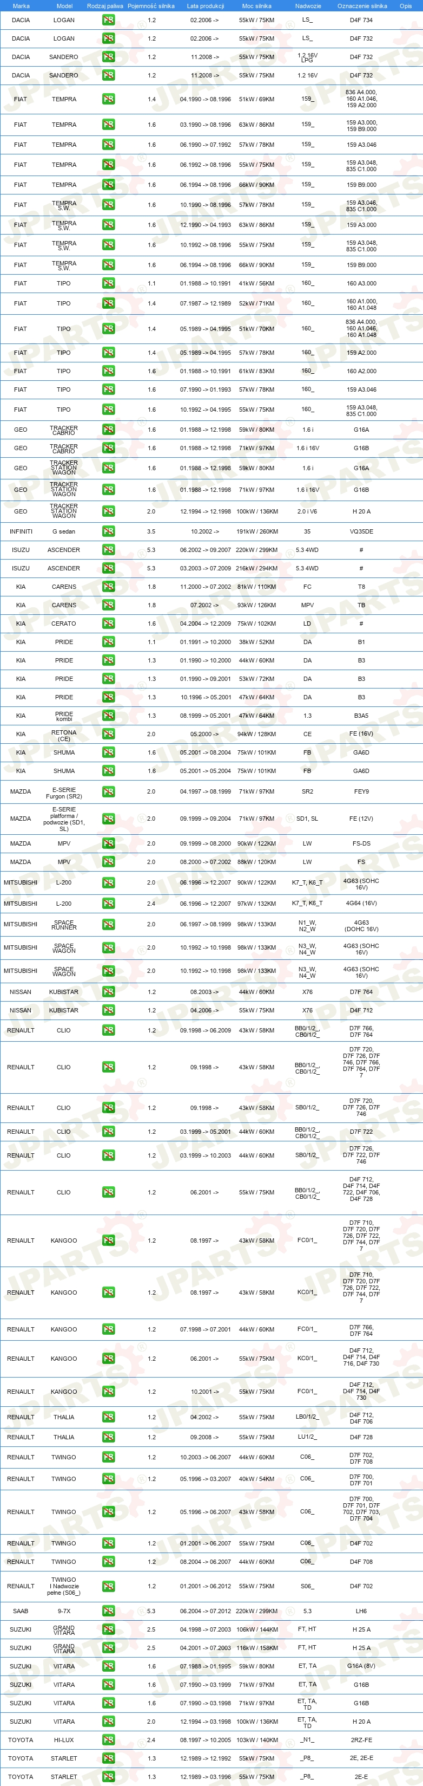Select the fuel icon in the MAZDA MPV FS-DS row

coord(109,843)
